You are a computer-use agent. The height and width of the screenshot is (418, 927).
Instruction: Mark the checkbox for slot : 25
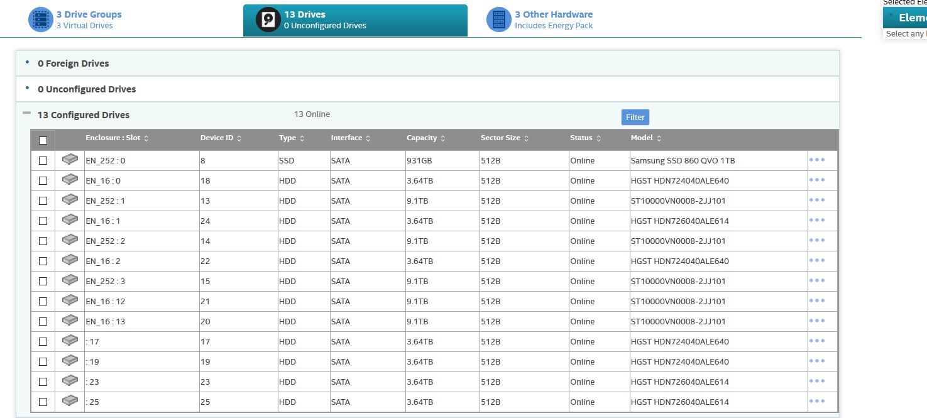pyautogui.click(x=43, y=402)
